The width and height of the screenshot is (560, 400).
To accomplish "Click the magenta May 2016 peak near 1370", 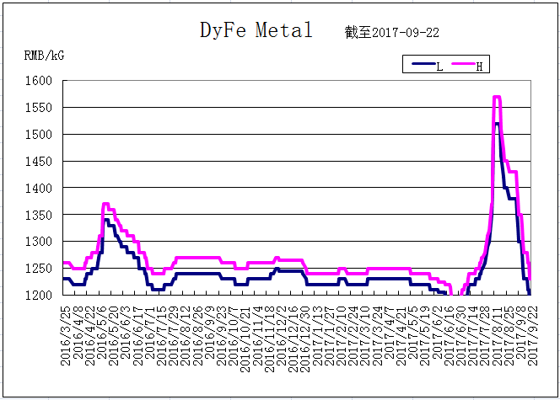I will [105, 204].
